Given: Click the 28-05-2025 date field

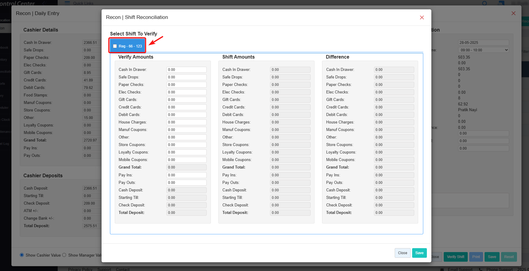Looking at the screenshot, I should [483, 43].
